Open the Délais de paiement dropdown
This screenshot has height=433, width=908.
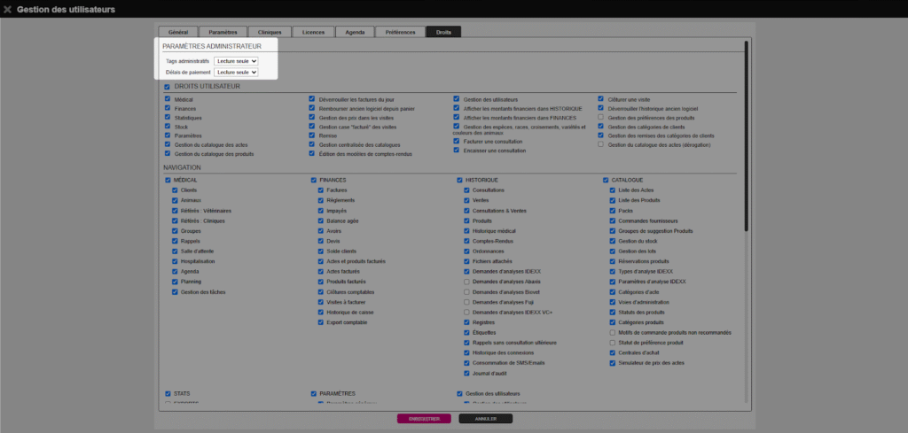click(x=236, y=72)
